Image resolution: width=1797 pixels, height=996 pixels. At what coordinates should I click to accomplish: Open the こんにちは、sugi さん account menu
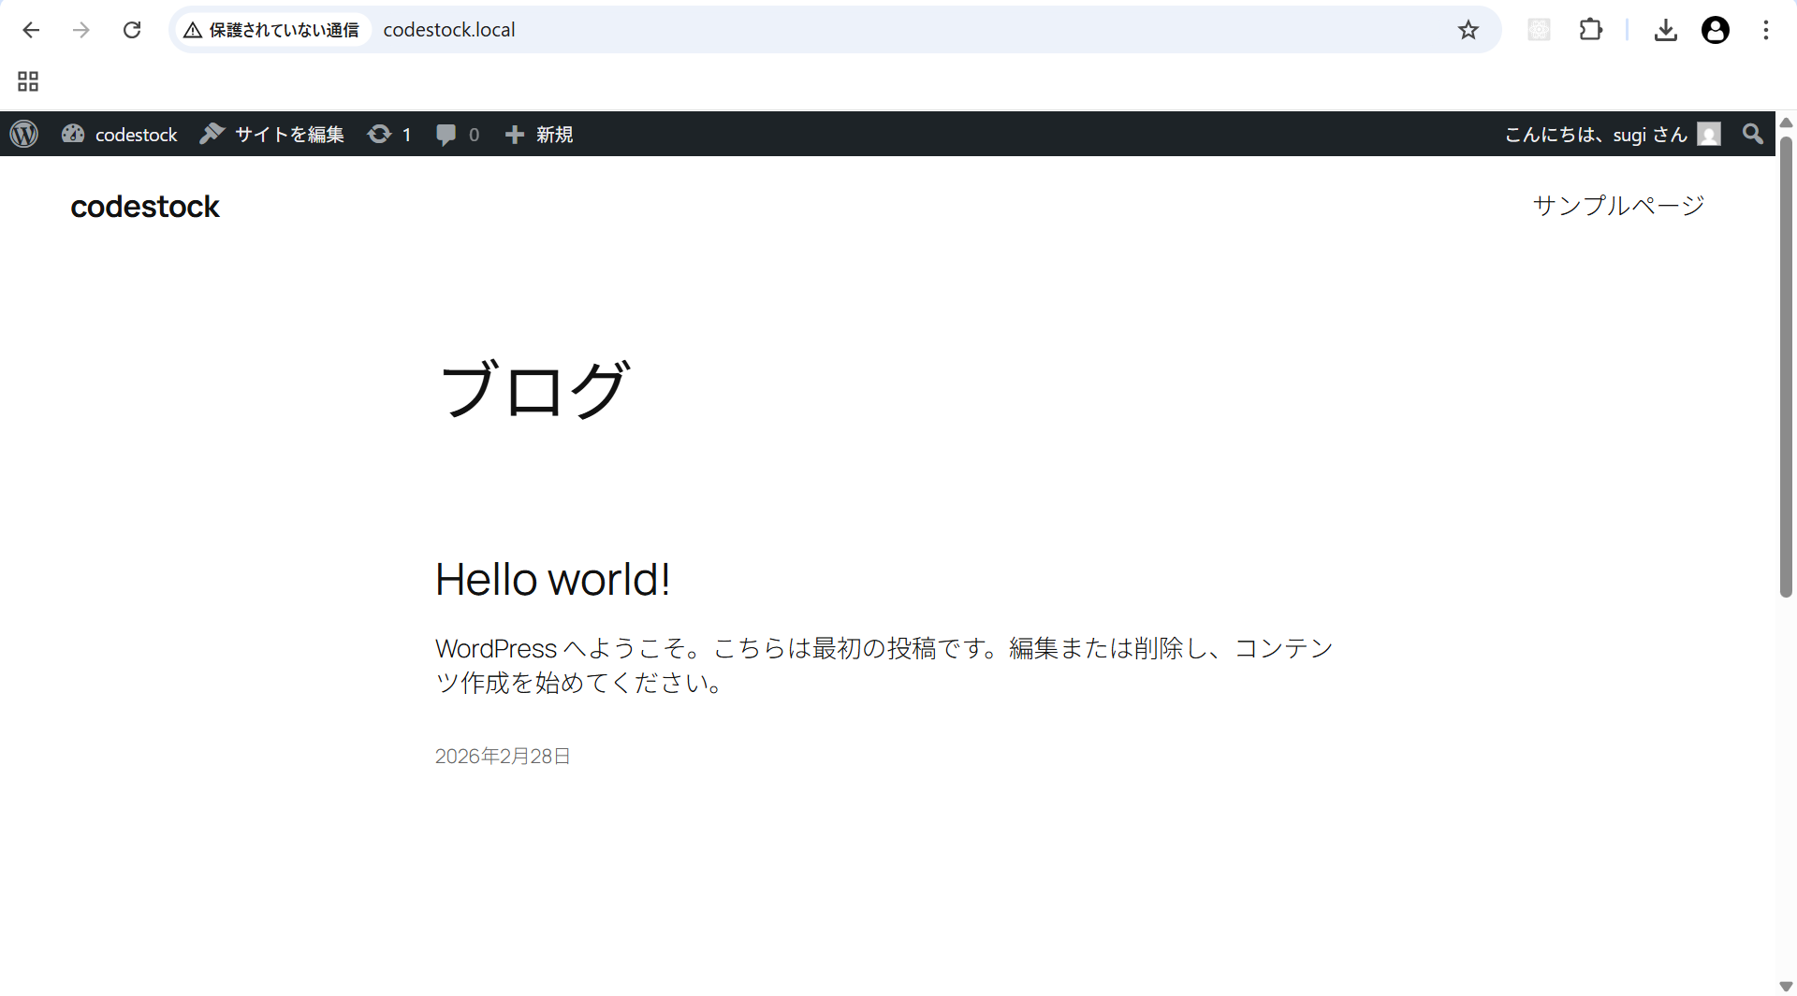1598,134
